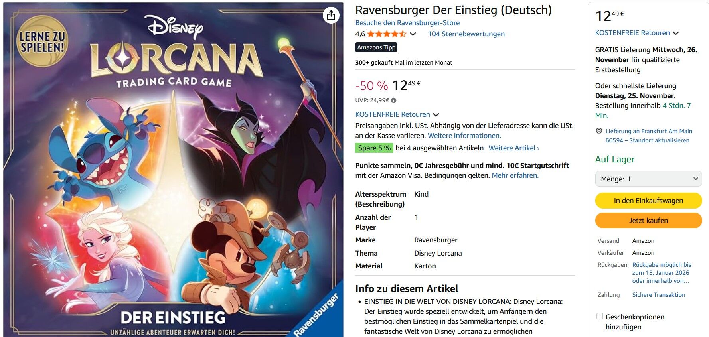
Task: Click In den Einkaufswagen button
Action: tap(648, 201)
